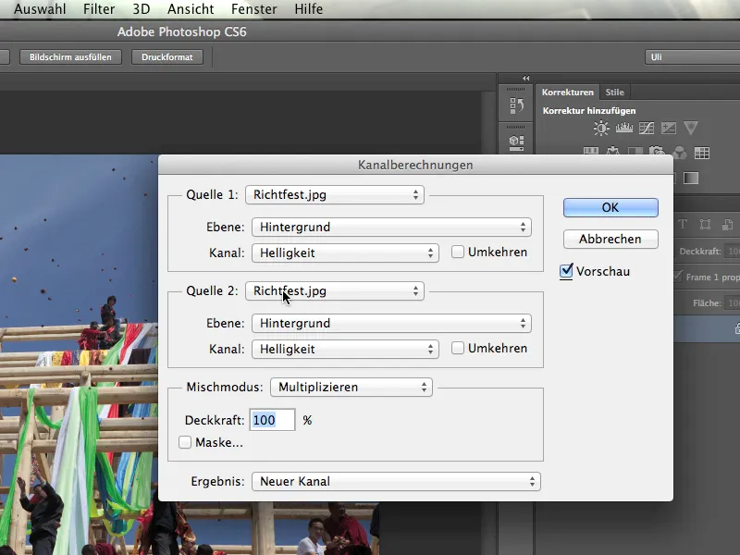Open the Auswahl menu

click(x=40, y=9)
